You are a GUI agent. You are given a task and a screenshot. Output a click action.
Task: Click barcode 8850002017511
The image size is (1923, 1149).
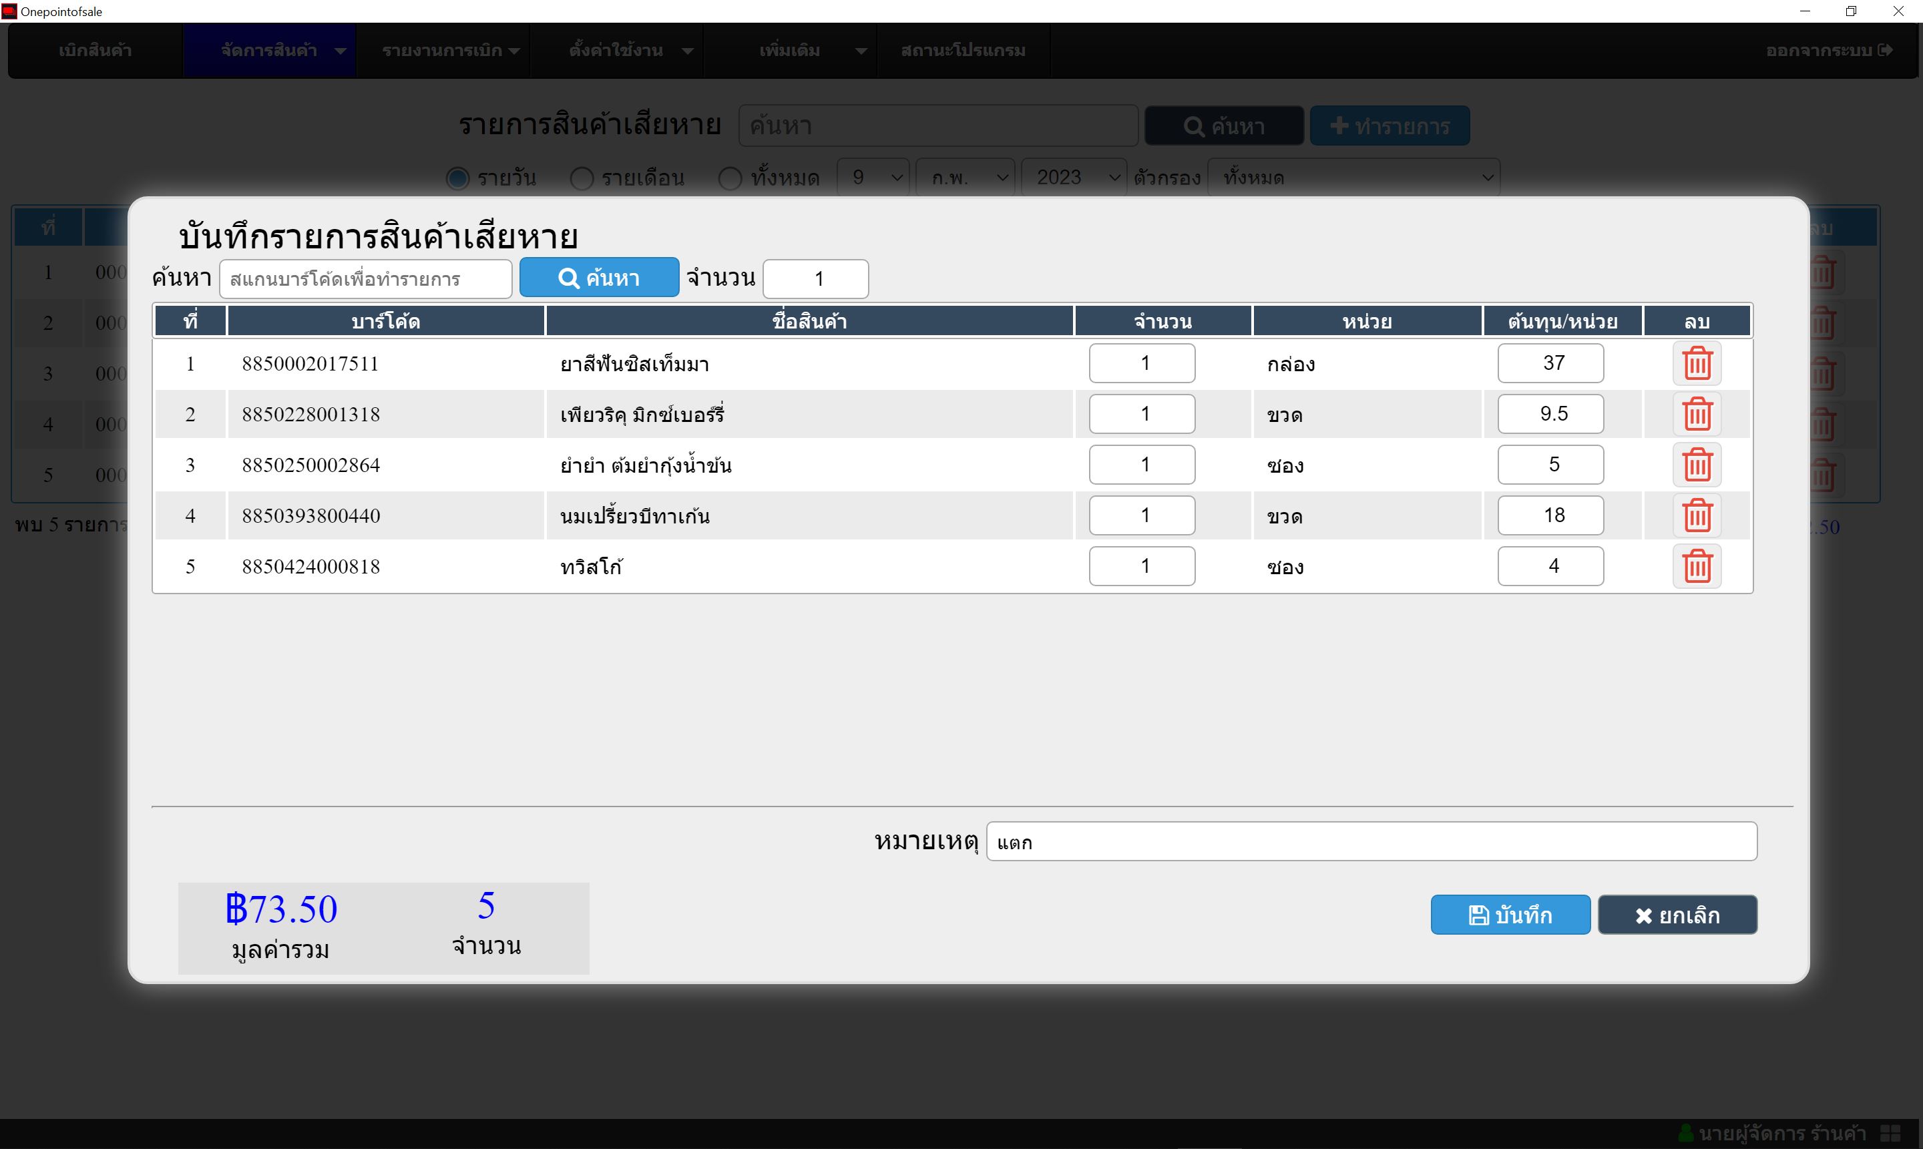pyautogui.click(x=310, y=363)
